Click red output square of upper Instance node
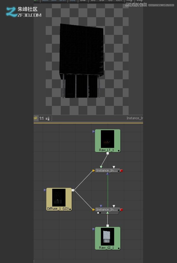 pyautogui.click(x=122, y=171)
